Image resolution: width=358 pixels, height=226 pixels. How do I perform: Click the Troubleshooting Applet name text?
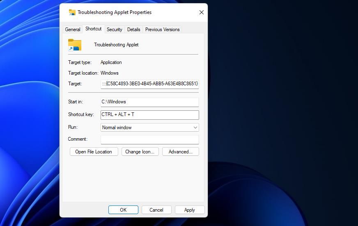(116, 45)
